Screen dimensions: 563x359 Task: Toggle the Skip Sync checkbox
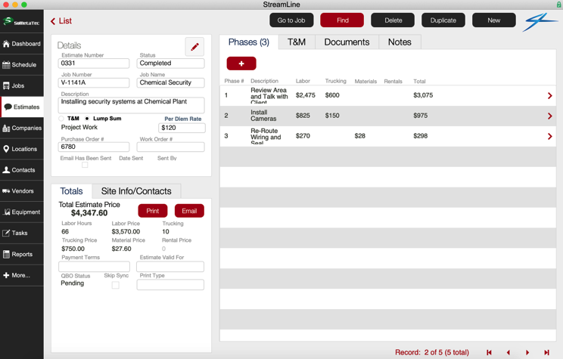coord(115,285)
